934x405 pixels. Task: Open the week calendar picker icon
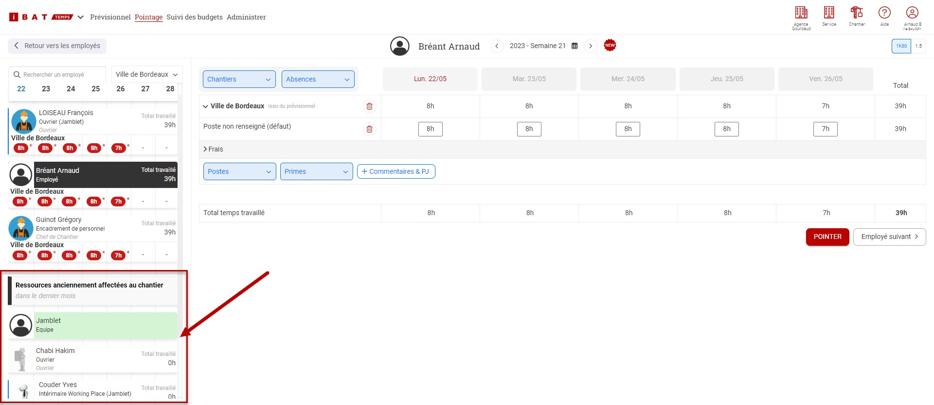[575, 46]
